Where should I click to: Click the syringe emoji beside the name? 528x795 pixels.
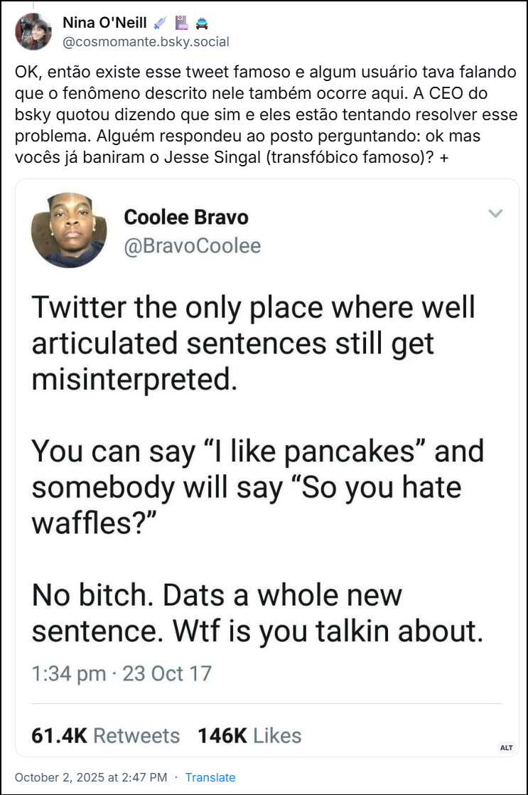161,23
